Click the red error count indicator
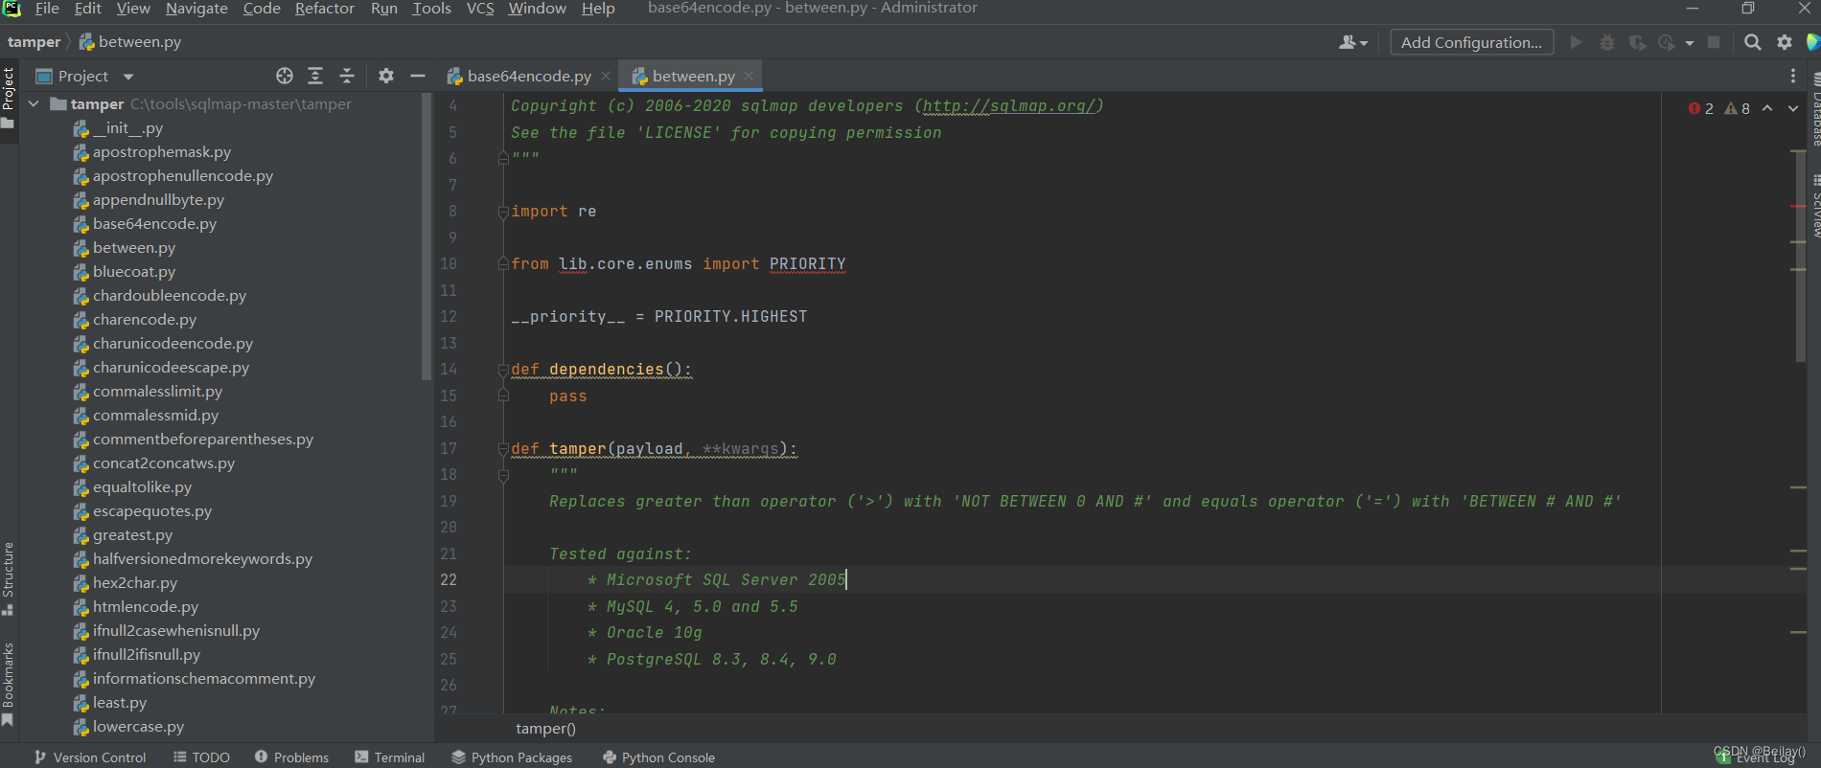 pos(1701,108)
